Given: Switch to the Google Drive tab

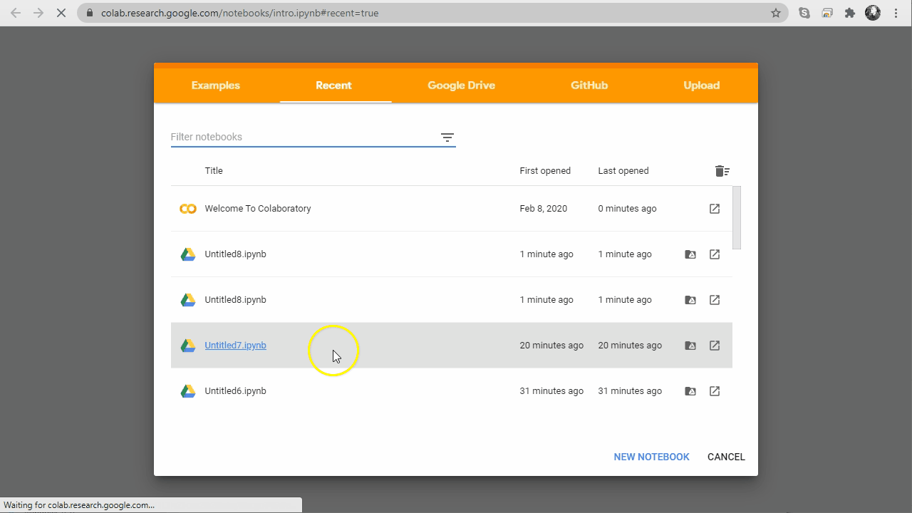Looking at the screenshot, I should [x=461, y=85].
